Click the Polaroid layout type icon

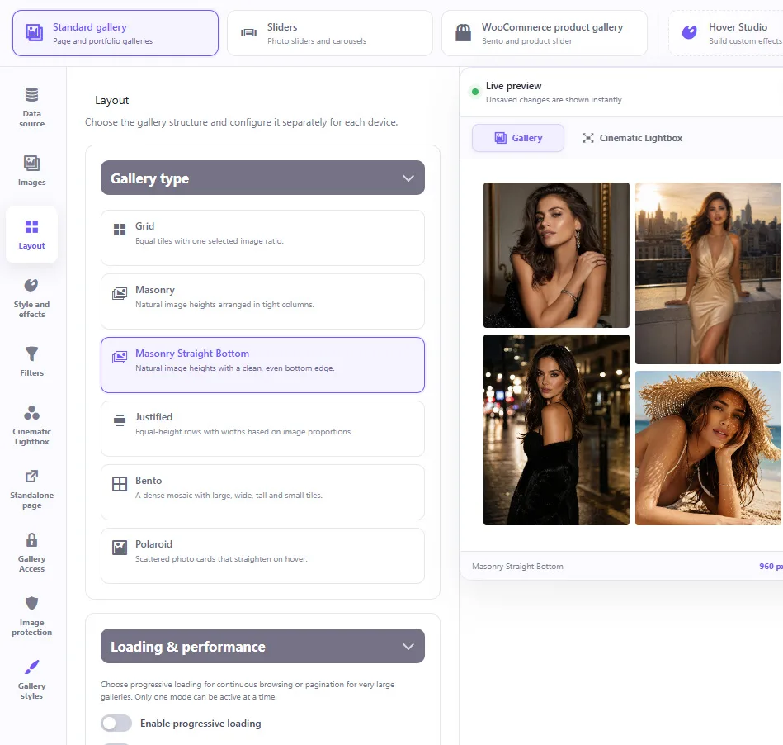pyautogui.click(x=120, y=548)
